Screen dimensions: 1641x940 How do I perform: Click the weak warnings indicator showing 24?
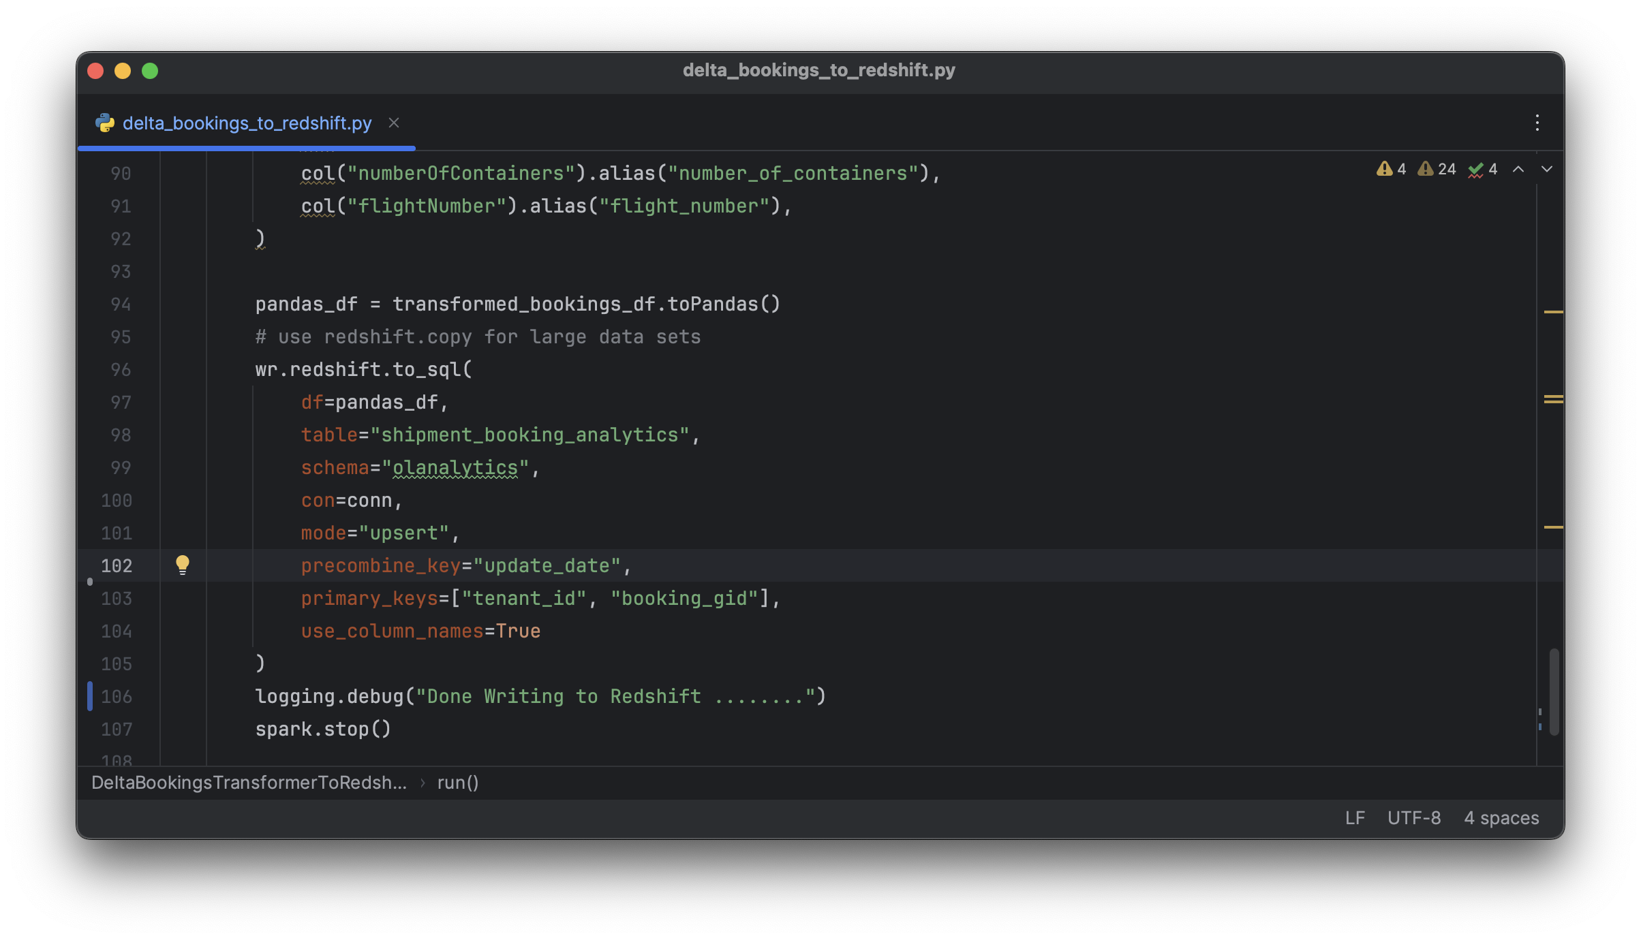(x=1437, y=169)
